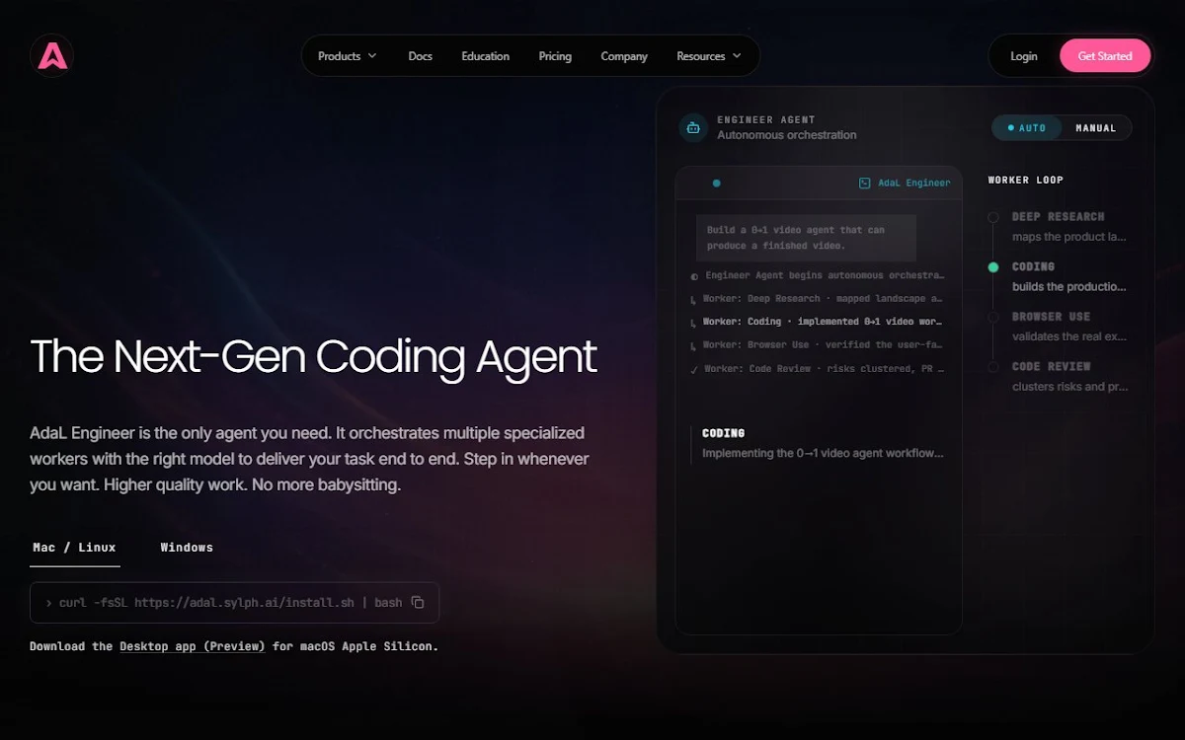Click the curl install command text
Viewport: 1185px width, 740px height.
[x=230, y=602]
